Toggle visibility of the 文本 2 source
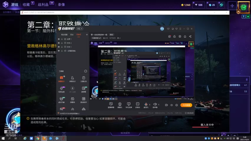Viewport: 251px width, 141px height. click(59, 43)
